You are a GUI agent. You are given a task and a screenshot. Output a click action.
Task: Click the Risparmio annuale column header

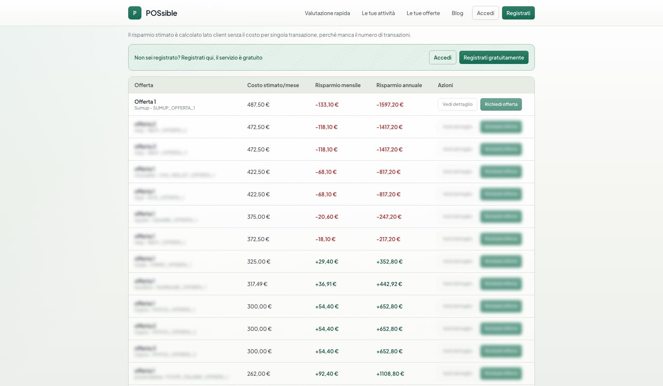pos(399,85)
